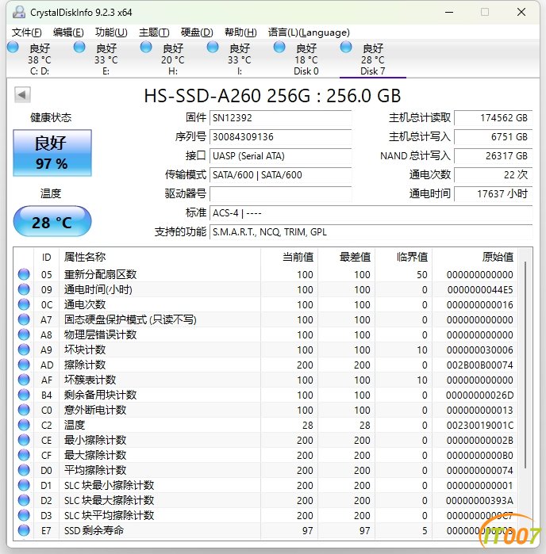Click the status icon of row AD 擦除计数
The width and height of the screenshot is (546, 554).
coord(24,365)
